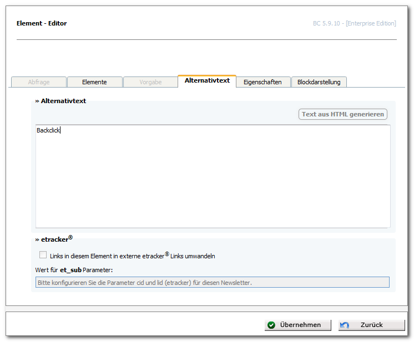The image size is (414, 342).
Task: Select the Blockdarstellung tab
Action: click(x=319, y=82)
